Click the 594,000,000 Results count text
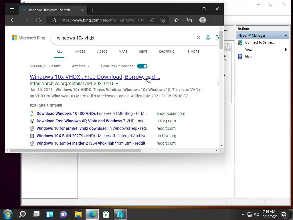 [45, 66]
